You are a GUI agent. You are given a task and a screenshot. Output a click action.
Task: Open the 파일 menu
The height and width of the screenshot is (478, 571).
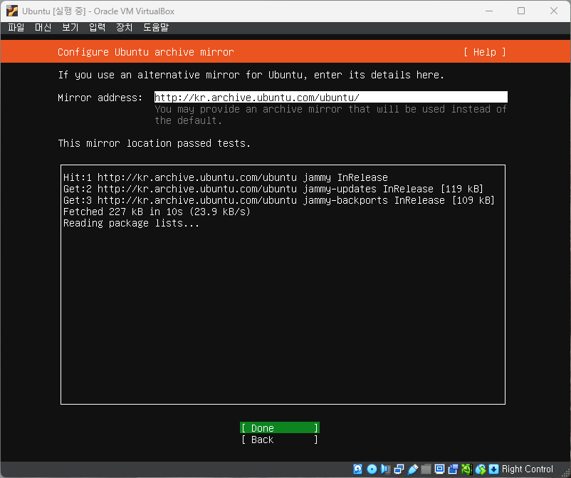click(16, 27)
